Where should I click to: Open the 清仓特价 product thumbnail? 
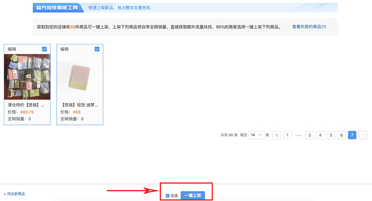tap(28, 77)
